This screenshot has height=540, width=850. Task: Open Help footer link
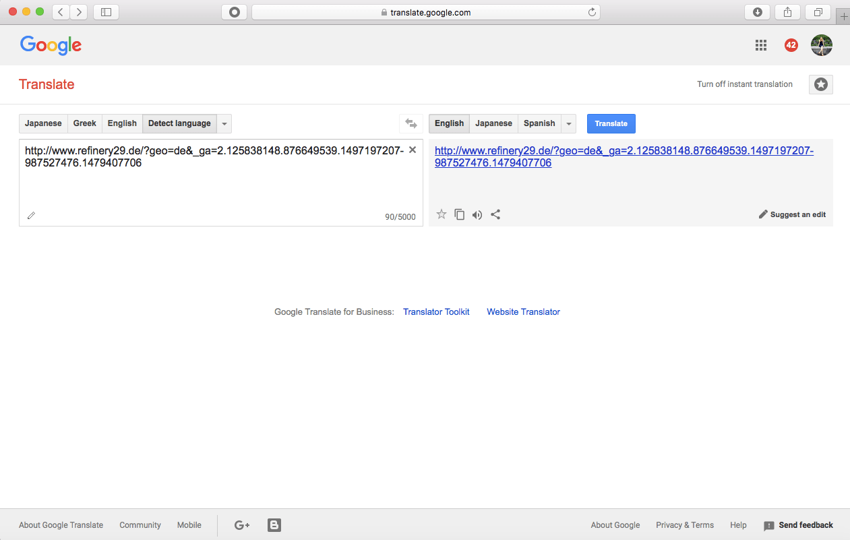[x=738, y=525]
